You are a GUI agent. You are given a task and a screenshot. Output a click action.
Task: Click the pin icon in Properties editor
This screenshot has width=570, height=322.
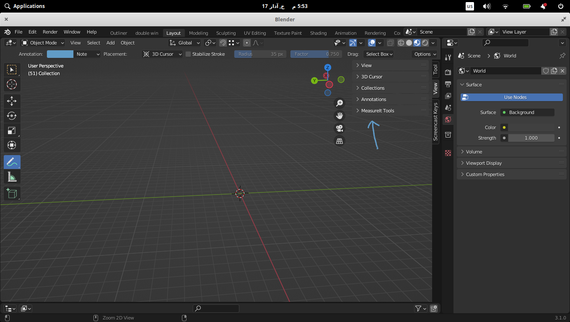pos(562,56)
